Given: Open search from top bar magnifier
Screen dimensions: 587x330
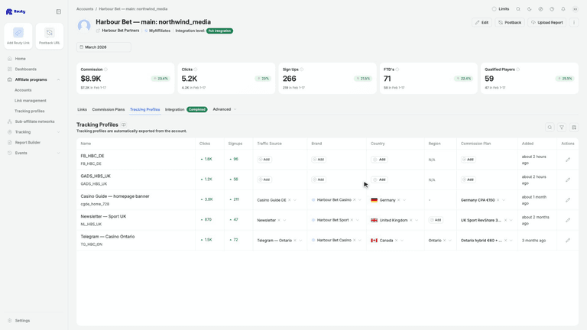Looking at the screenshot, I should [518, 9].
